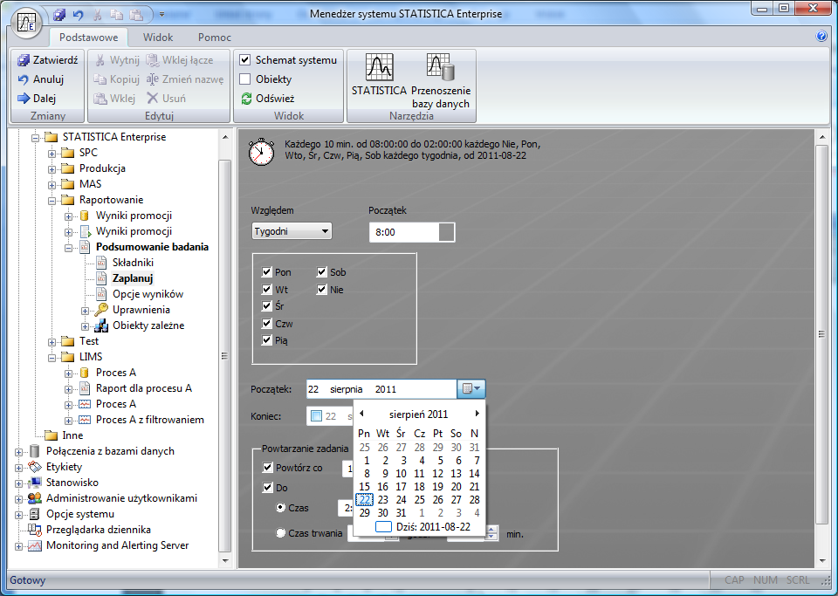Click Anuluj to cancel changes

[41, 79]
